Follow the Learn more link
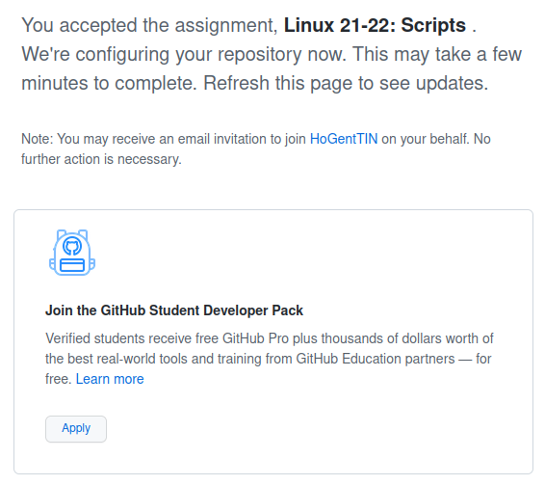Screen dimensions: 545x485 coord(110,379)
